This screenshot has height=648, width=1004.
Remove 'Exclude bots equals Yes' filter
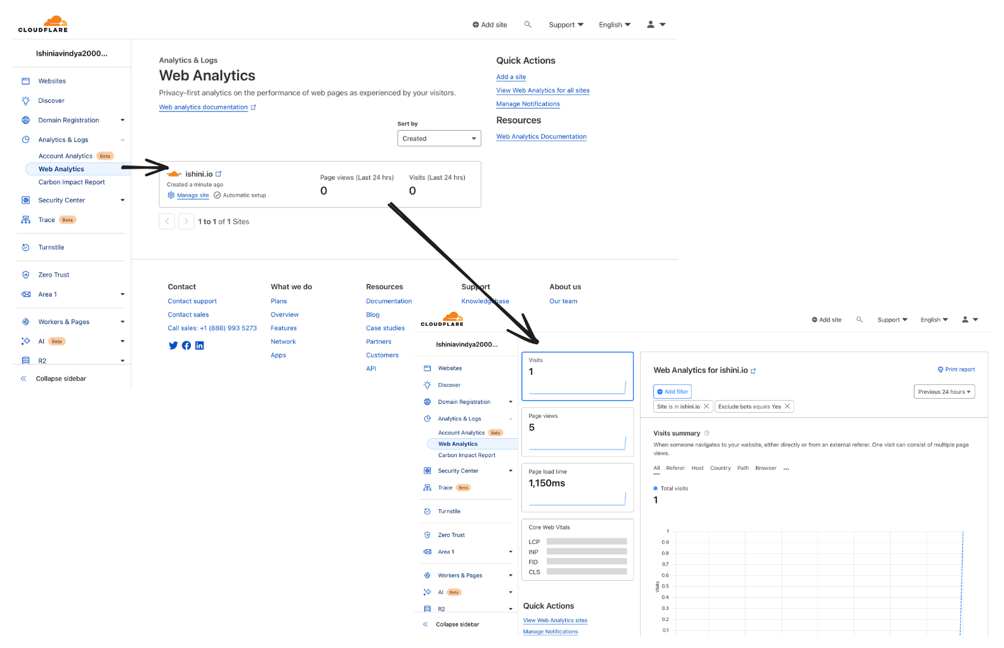[788, 406]
